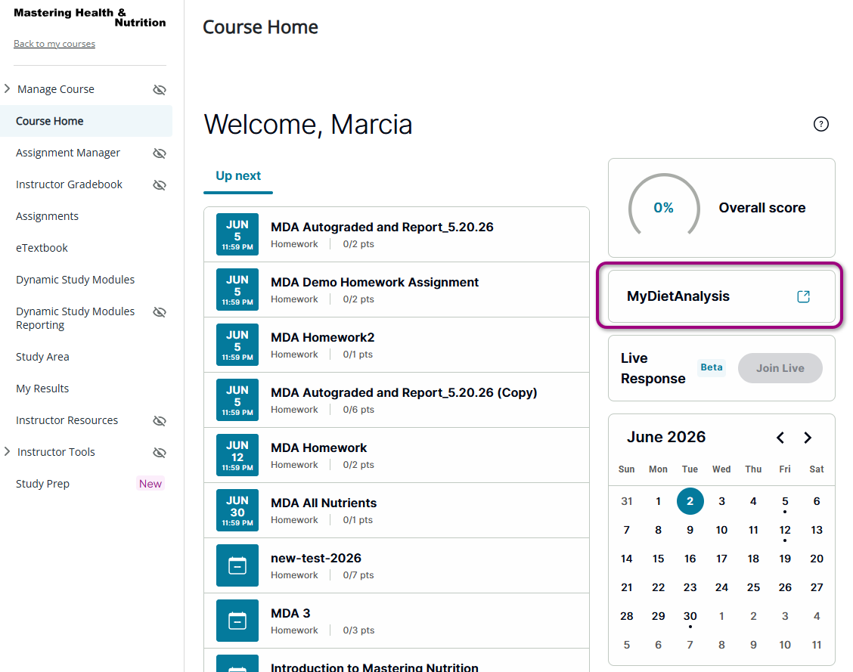
Task: Toggle visibility icon for Assignment Manager
Action: pyautogui.click(x=160, y=153)
